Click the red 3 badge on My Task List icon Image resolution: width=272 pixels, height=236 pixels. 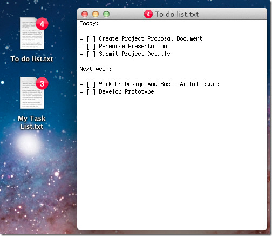pos(42,83)
